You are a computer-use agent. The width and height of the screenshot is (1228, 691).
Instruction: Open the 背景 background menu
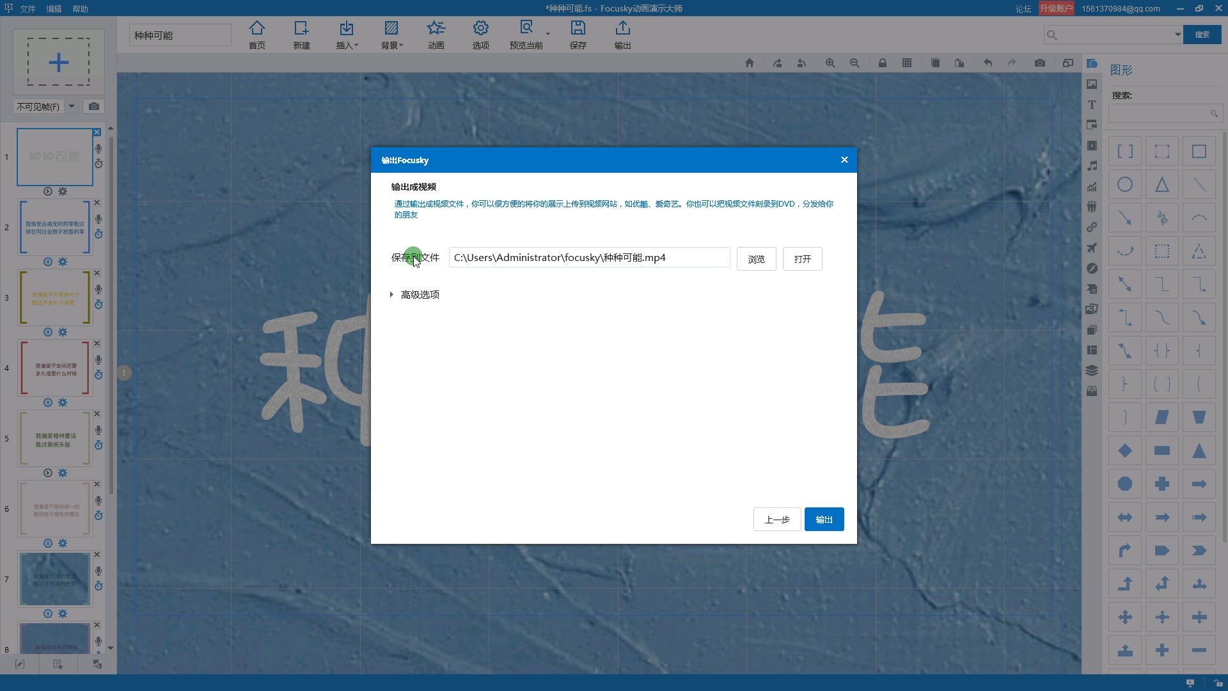391,35
